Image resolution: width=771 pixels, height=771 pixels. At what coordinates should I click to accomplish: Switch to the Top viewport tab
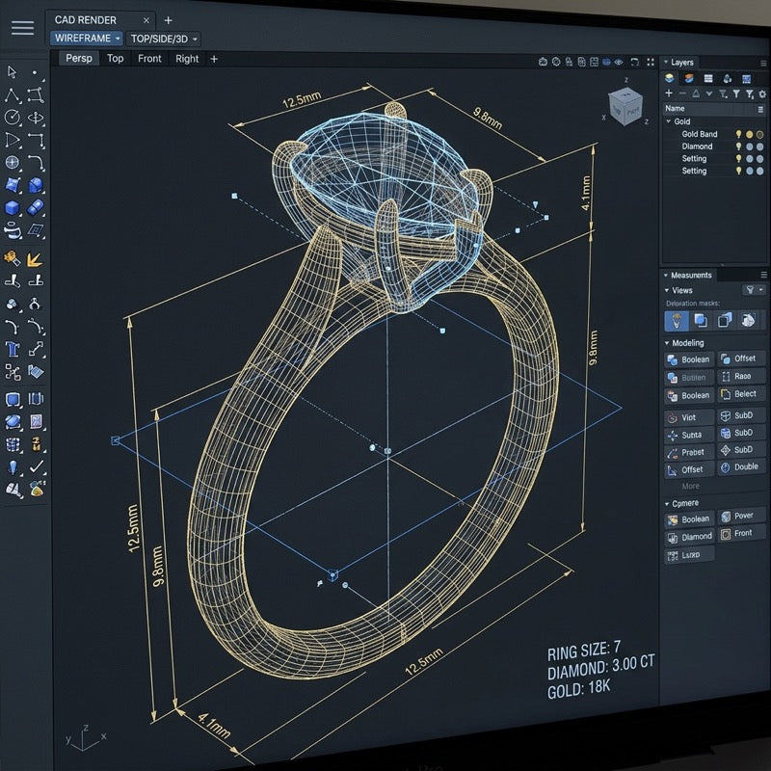[x=115, y=59]
